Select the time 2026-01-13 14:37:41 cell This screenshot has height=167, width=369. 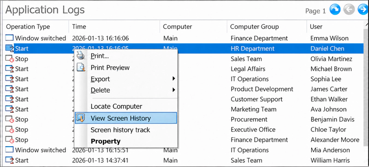point(101,160)
